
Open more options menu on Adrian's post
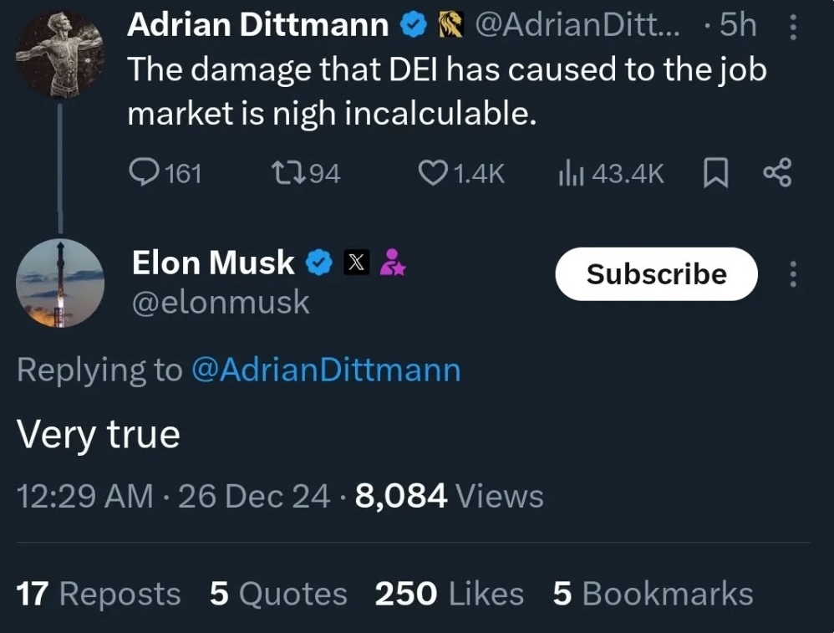coord(792,28)
